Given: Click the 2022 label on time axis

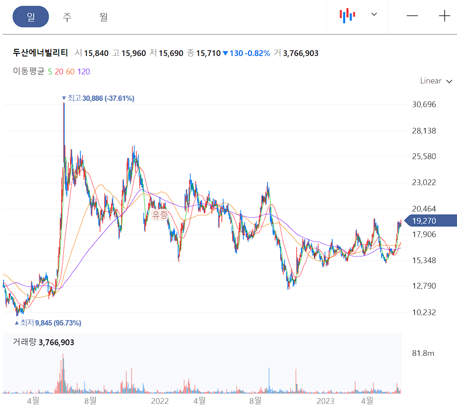Looking at the screenshot, I should pyautogui.click(x=160, y=401).
